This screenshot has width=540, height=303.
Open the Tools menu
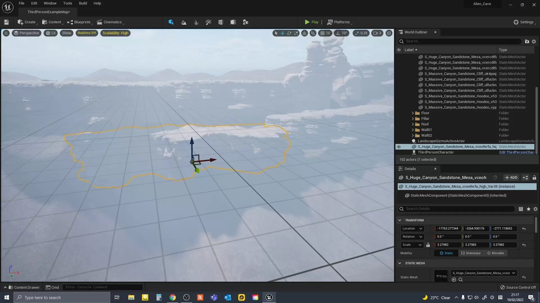[x=67, y=3]
